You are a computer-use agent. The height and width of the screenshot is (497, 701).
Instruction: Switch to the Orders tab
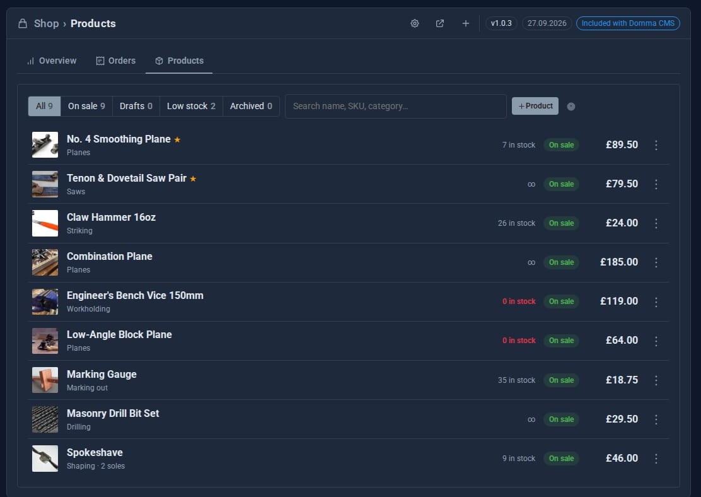[116, 61]
